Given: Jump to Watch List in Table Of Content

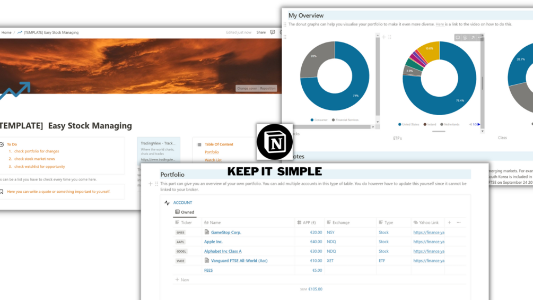Looking at the screenshot, I should point(213,160).
